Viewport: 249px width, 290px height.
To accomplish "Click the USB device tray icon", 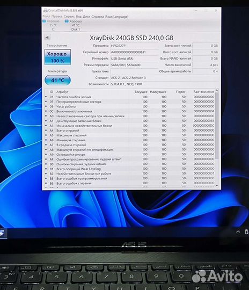I will (x=247, y=232).
